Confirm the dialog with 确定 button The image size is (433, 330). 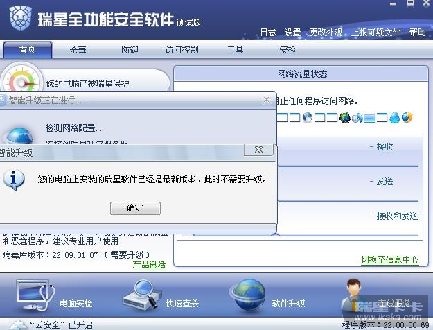click(x=135, y=208)
